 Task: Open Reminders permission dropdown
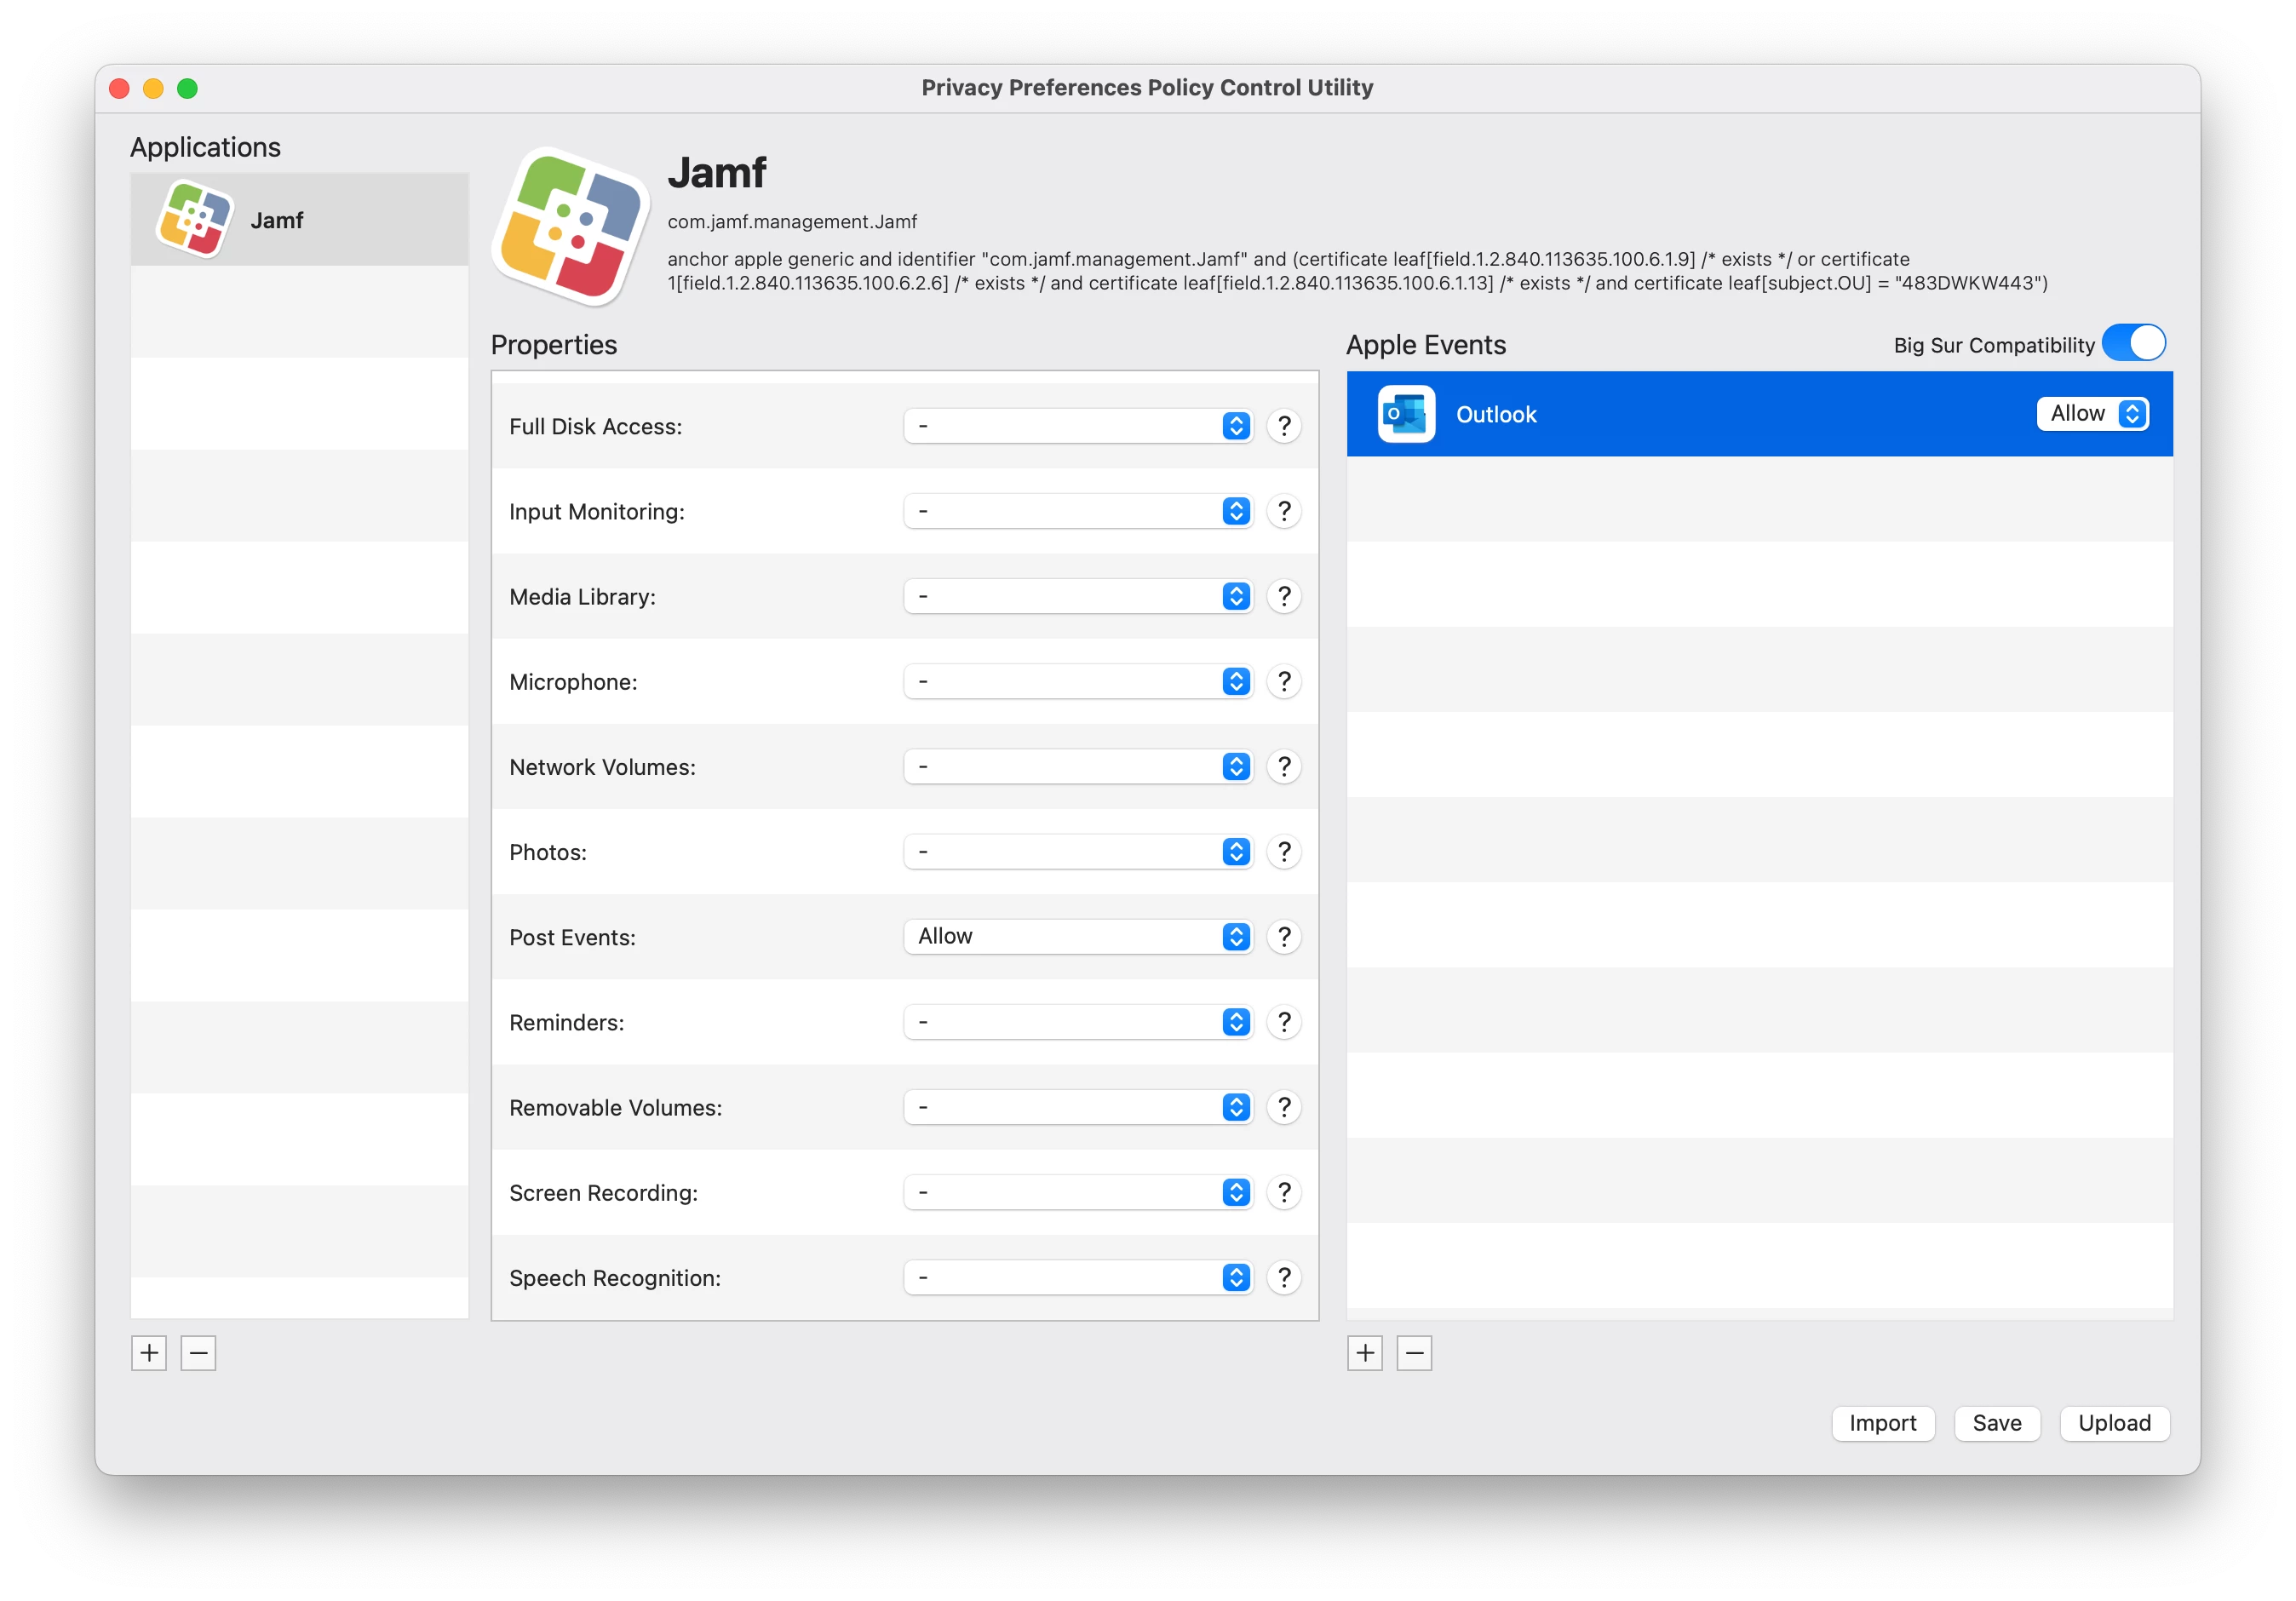(x=1078, y=1022)
